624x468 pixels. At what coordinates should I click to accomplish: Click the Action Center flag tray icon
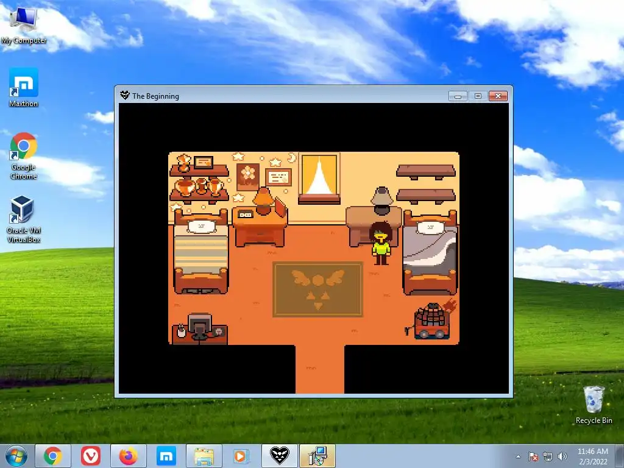click(533, 456)
